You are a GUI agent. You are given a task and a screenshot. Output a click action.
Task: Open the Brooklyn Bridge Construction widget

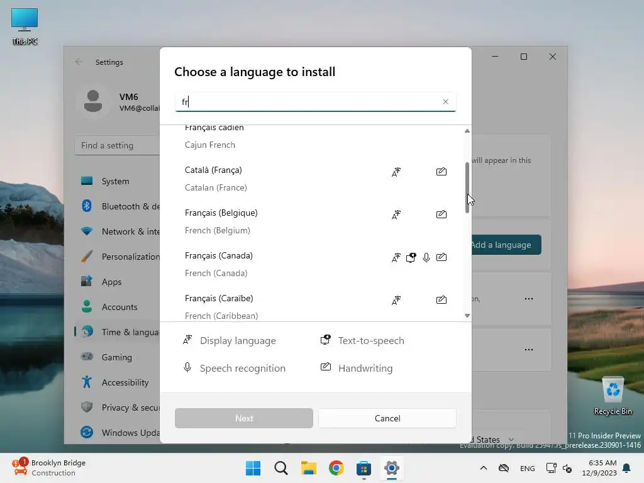[49, 468]
